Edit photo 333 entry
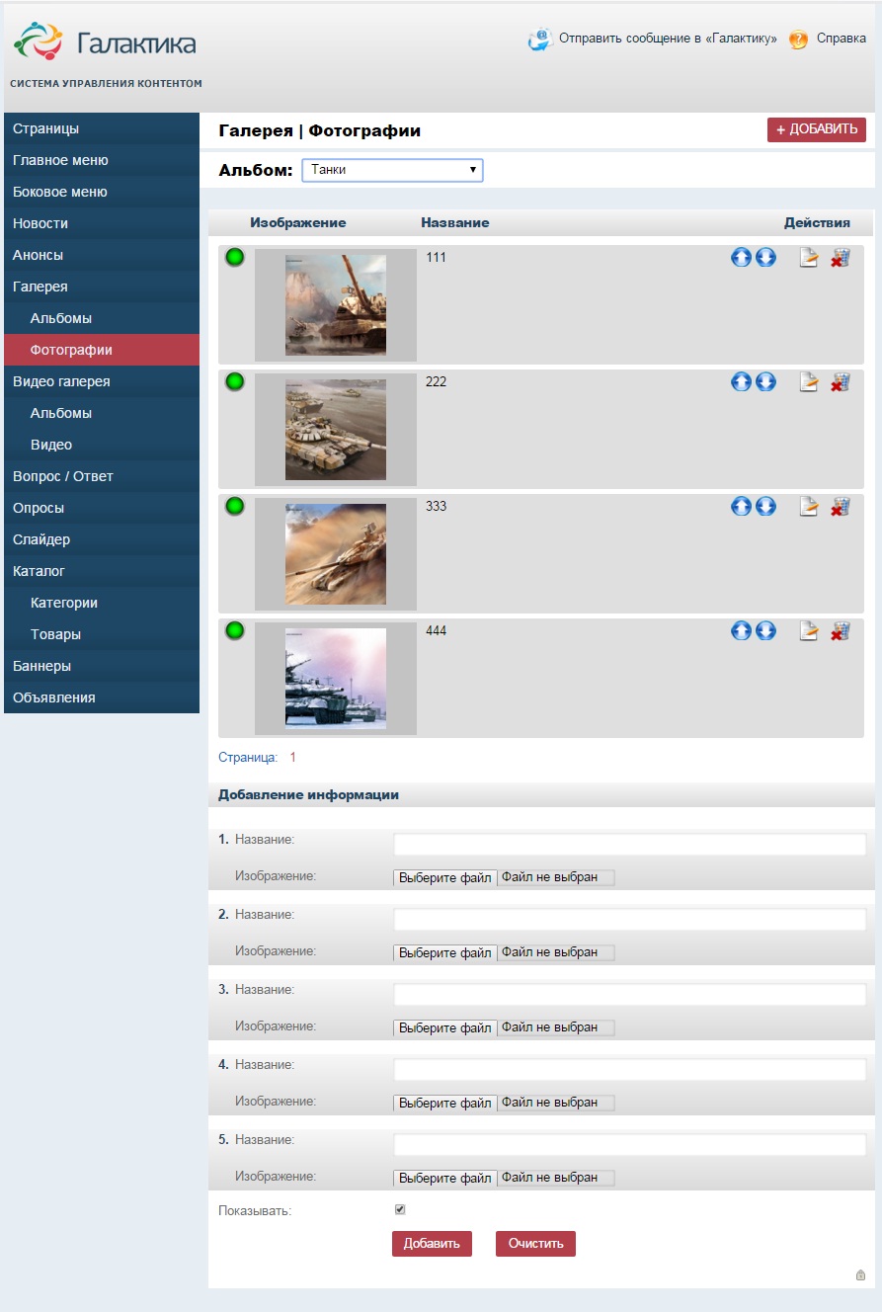Viewport: 882px width, 1312px height. (x=809, y=507)
